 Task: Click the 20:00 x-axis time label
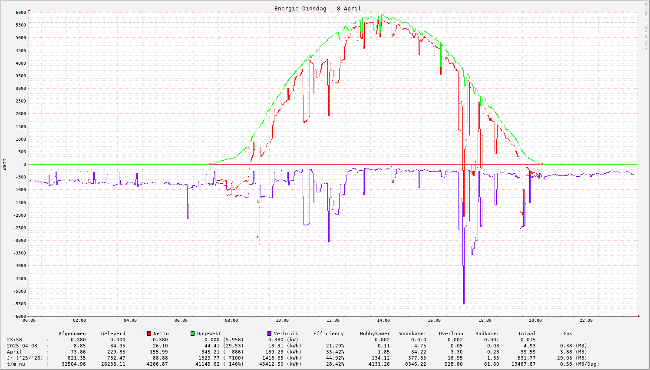pyautogui.click(x=535, y=320)
